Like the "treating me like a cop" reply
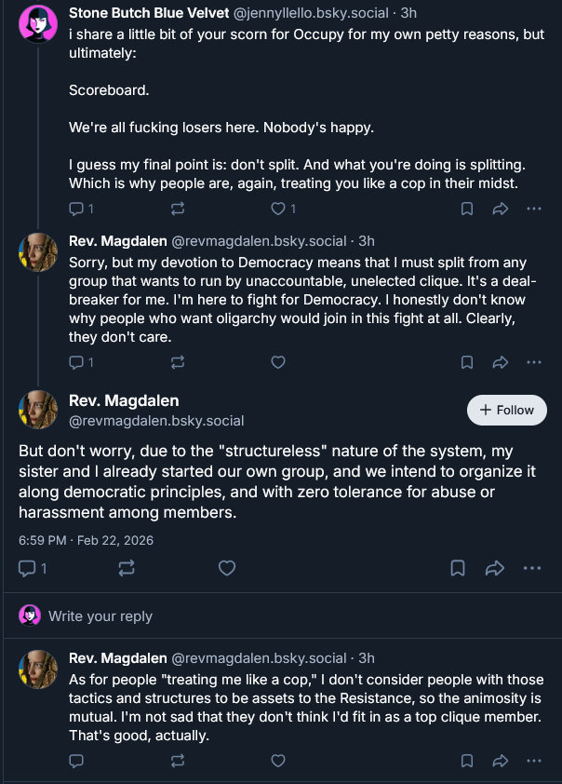The height and width of the screenshot is (784, 562). (277, 761)
